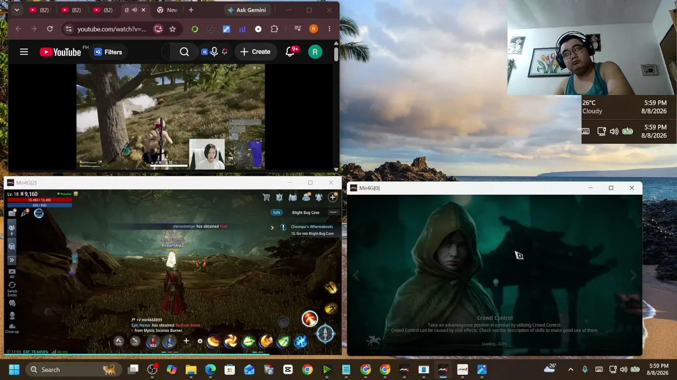View site information icon in address bar

[68, 29]
